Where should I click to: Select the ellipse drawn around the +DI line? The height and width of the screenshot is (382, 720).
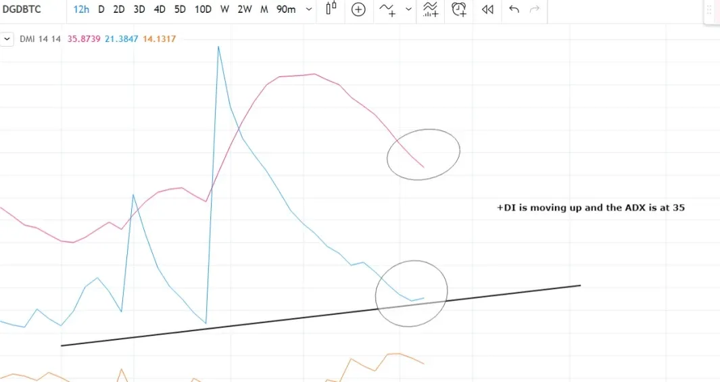point(412,293)
